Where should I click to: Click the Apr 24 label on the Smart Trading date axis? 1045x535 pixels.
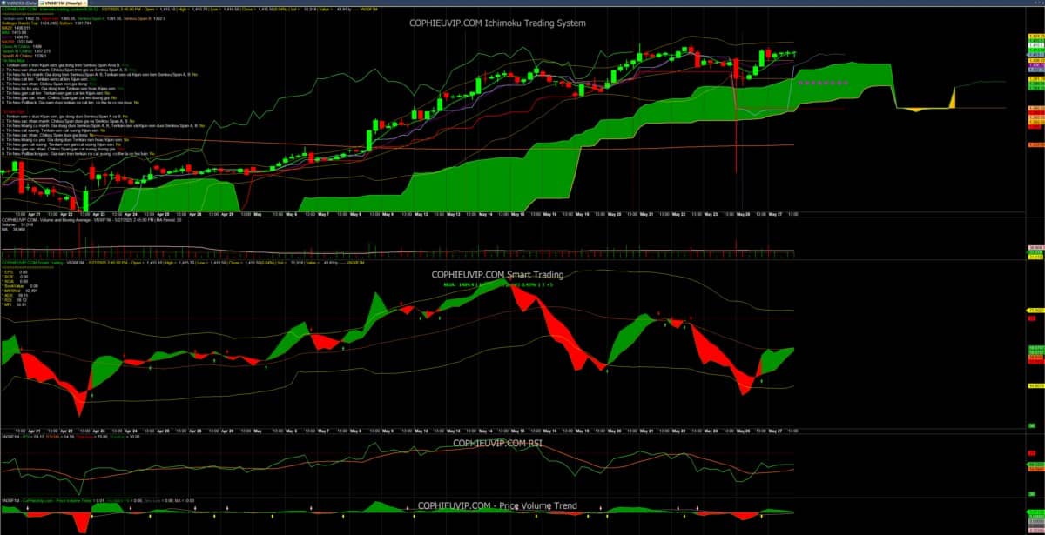tap(131, 431)
